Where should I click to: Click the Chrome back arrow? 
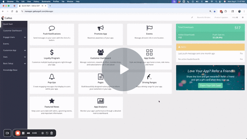pos(3,11)
